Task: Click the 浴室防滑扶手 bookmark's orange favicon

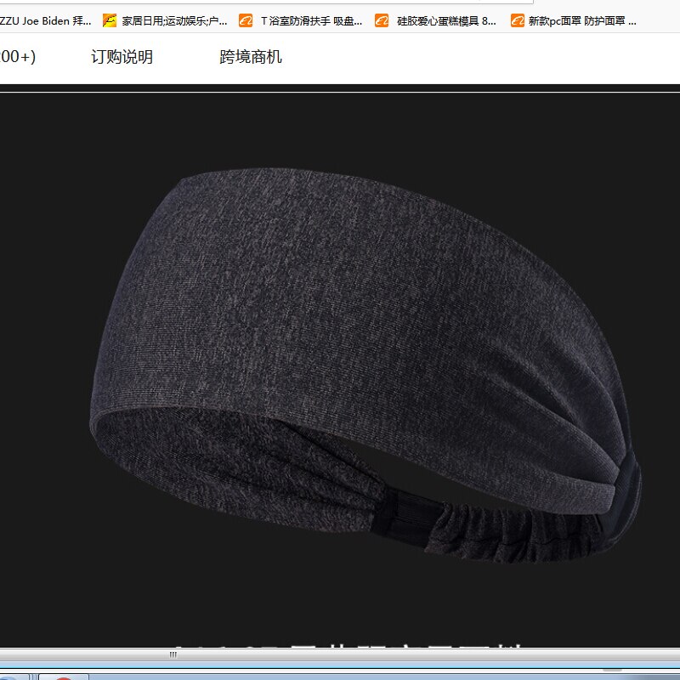Action: [x=246, y=20]
